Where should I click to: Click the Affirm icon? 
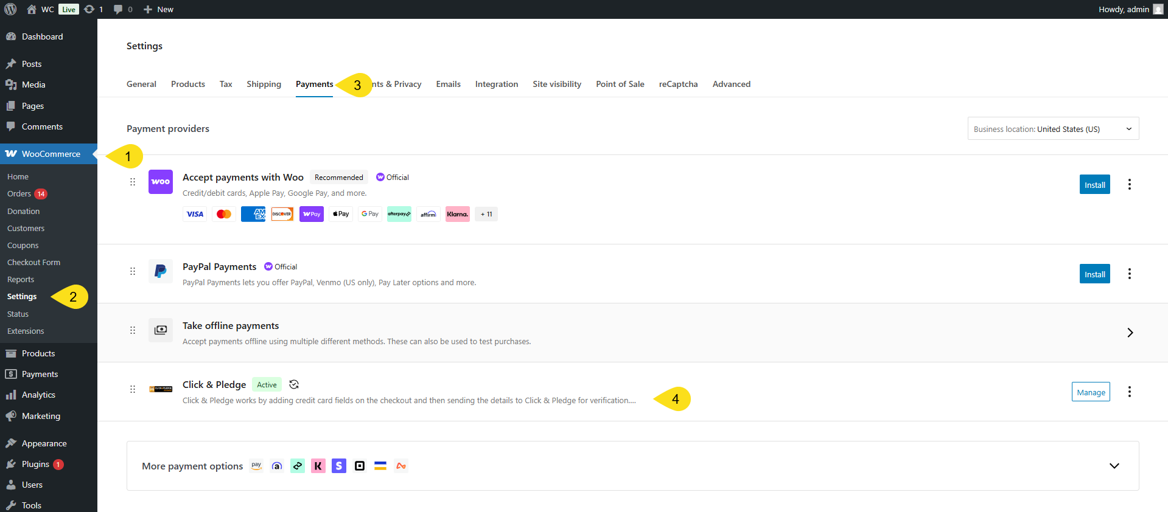pyautogui.click(x=428, y=214)
